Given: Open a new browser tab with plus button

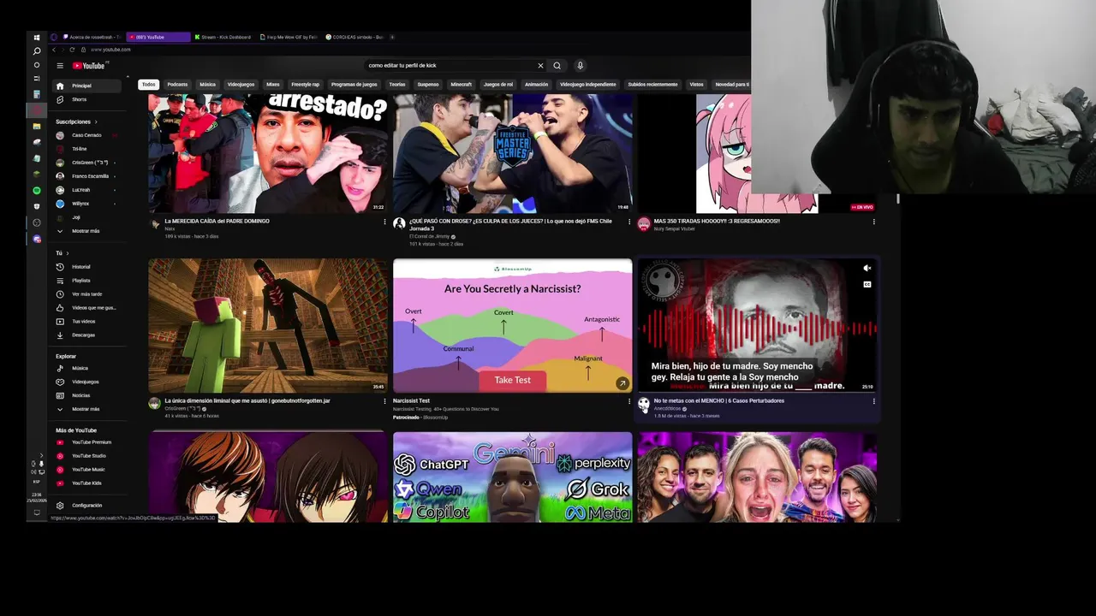Looking at the screenshot, I should [x=392, y=38].
